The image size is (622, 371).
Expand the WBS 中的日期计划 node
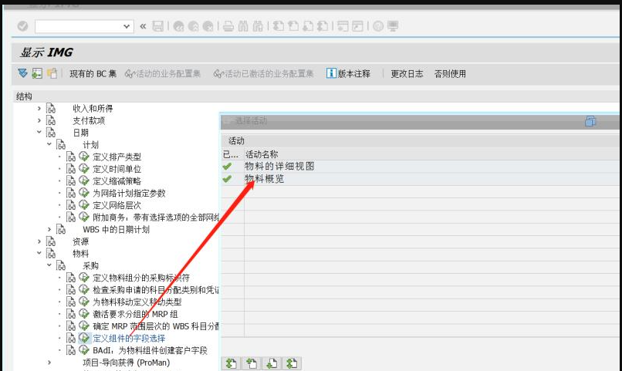click(x=49, y=229)
